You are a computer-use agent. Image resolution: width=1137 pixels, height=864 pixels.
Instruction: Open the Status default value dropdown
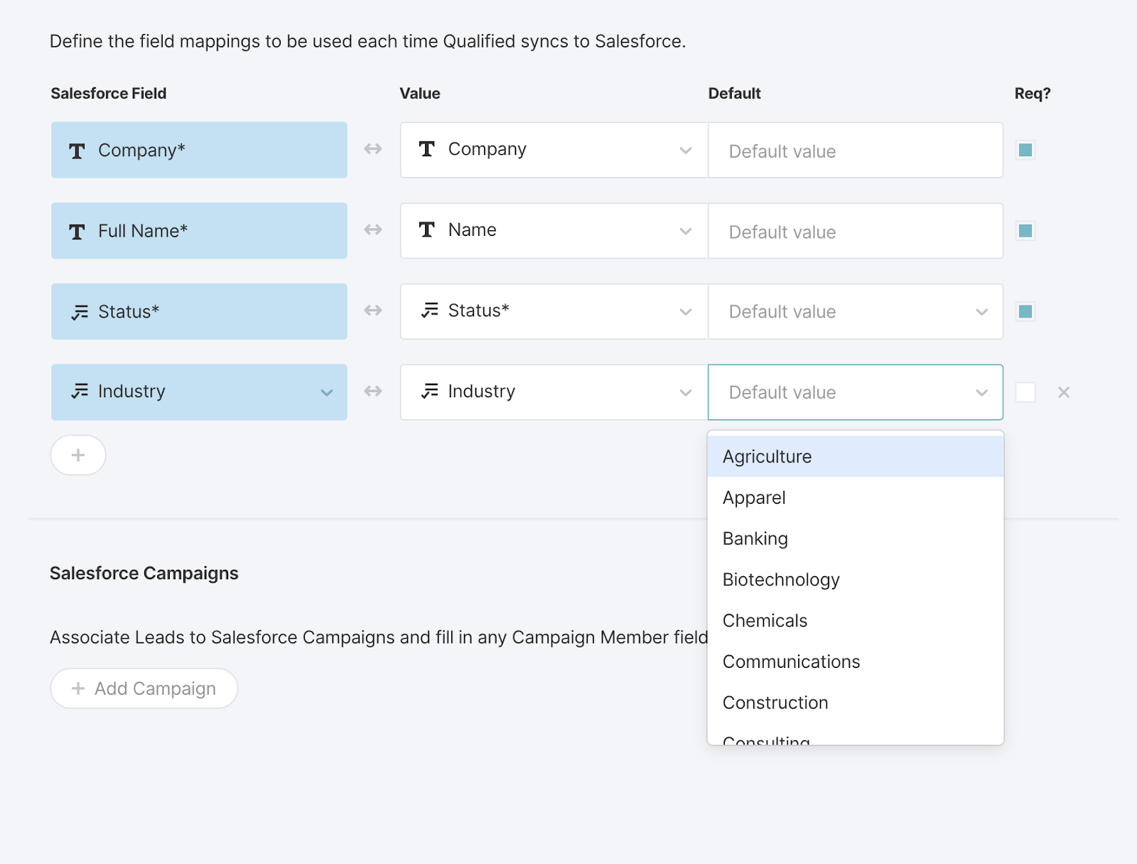(x=981, y=311)
